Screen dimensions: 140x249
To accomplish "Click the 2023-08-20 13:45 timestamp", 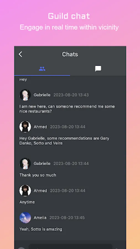I will 67,217.
